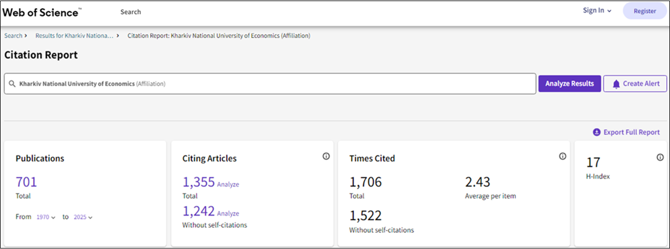Click the 1,706 times cited total value
The height and width of the screenshot is (249, 670).
[x=365, y=181]
